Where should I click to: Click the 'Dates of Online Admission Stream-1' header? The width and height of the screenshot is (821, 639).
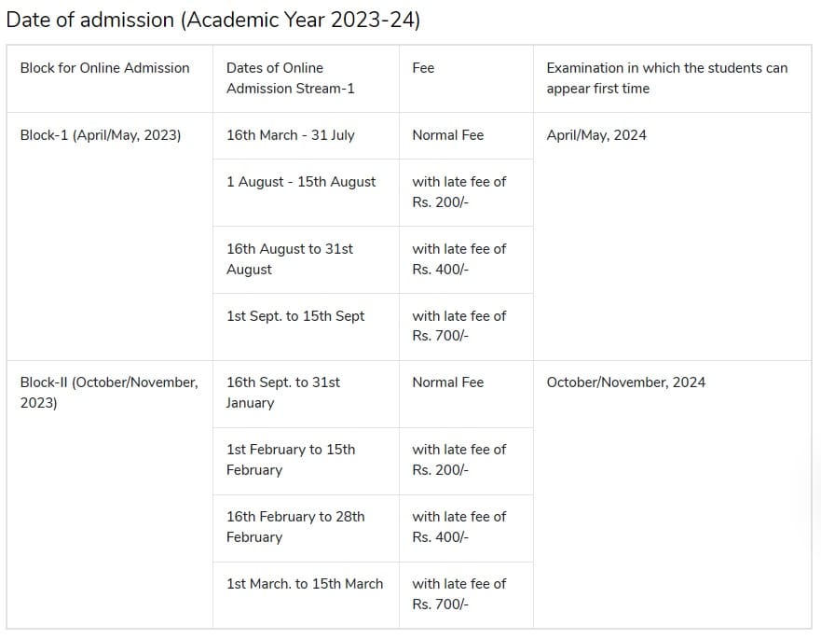click(x=290, y=78)
